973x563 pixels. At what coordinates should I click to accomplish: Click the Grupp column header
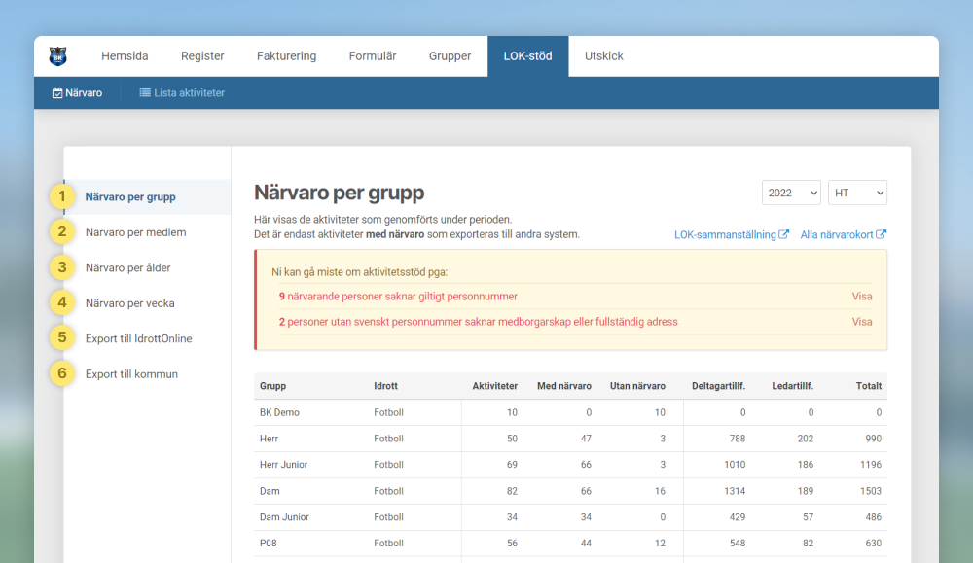coord(273,386)
